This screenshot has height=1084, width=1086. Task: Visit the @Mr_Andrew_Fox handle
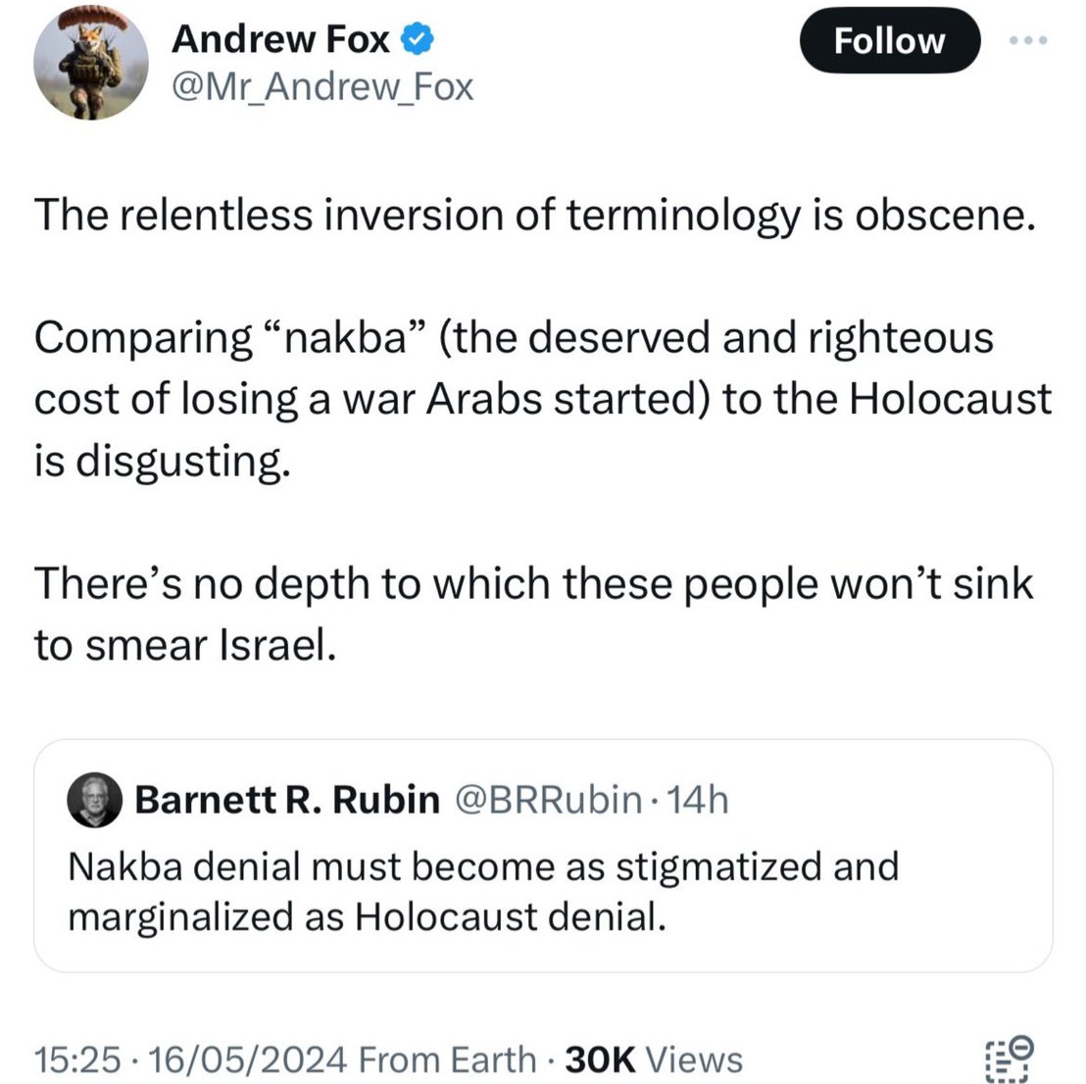pyautogui.click(x=322, y=88)
